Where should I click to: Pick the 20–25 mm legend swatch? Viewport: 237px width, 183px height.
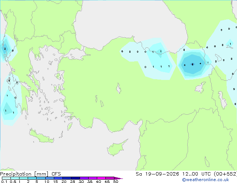(x=67, y=178)
